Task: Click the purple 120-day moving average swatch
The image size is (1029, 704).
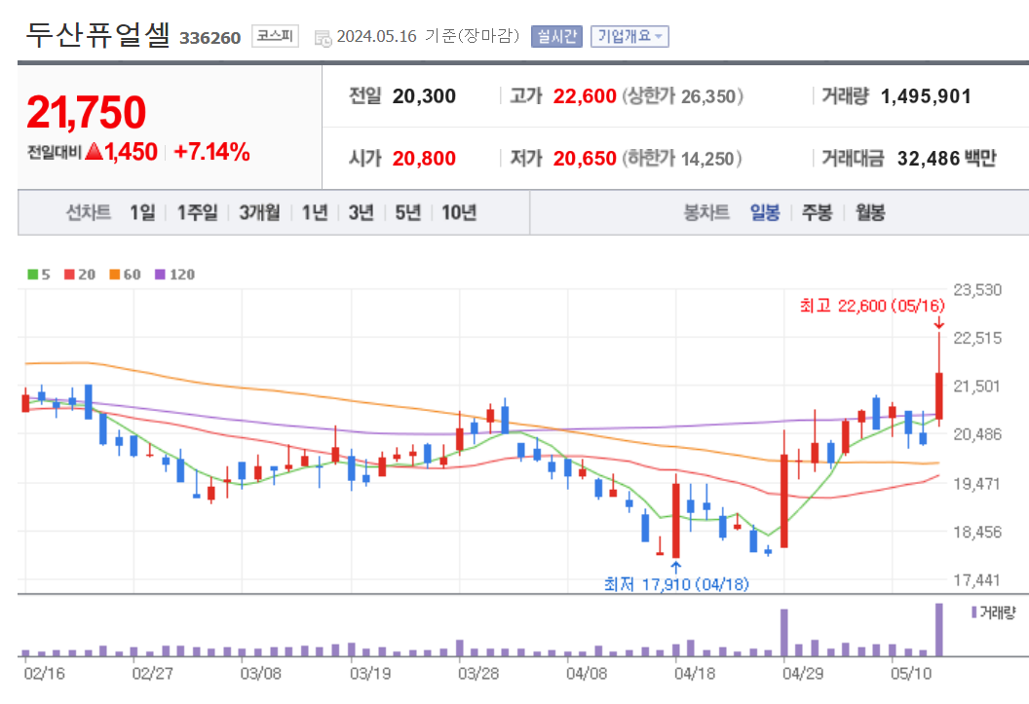Action: coord(160,274)
